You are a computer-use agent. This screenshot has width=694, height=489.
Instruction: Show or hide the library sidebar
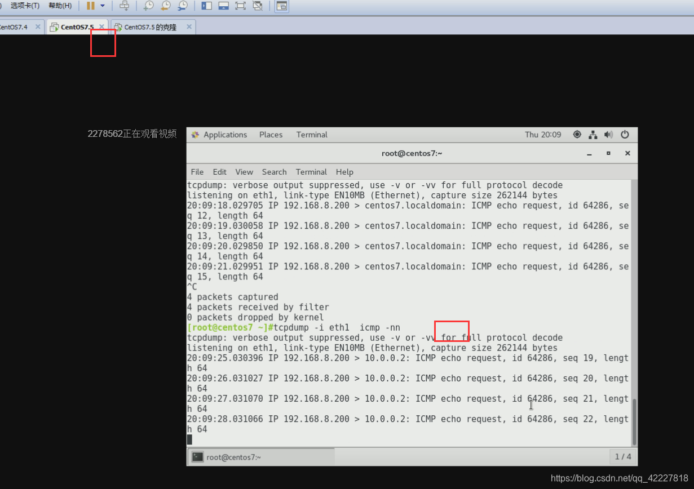click(206, 6)
